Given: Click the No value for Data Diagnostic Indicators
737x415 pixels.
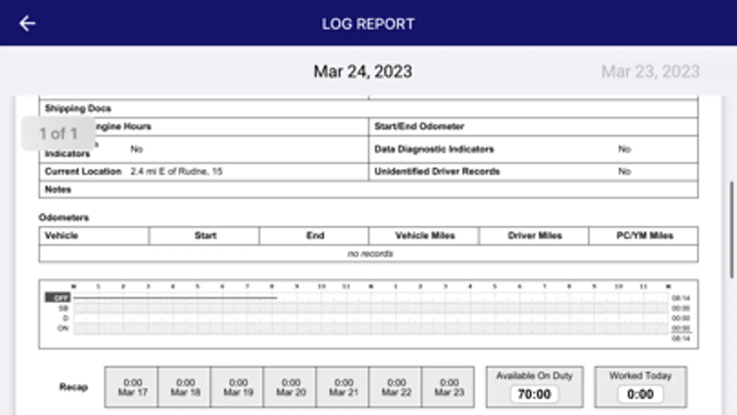Looking at the screenshot, I should tap(624, 149).
